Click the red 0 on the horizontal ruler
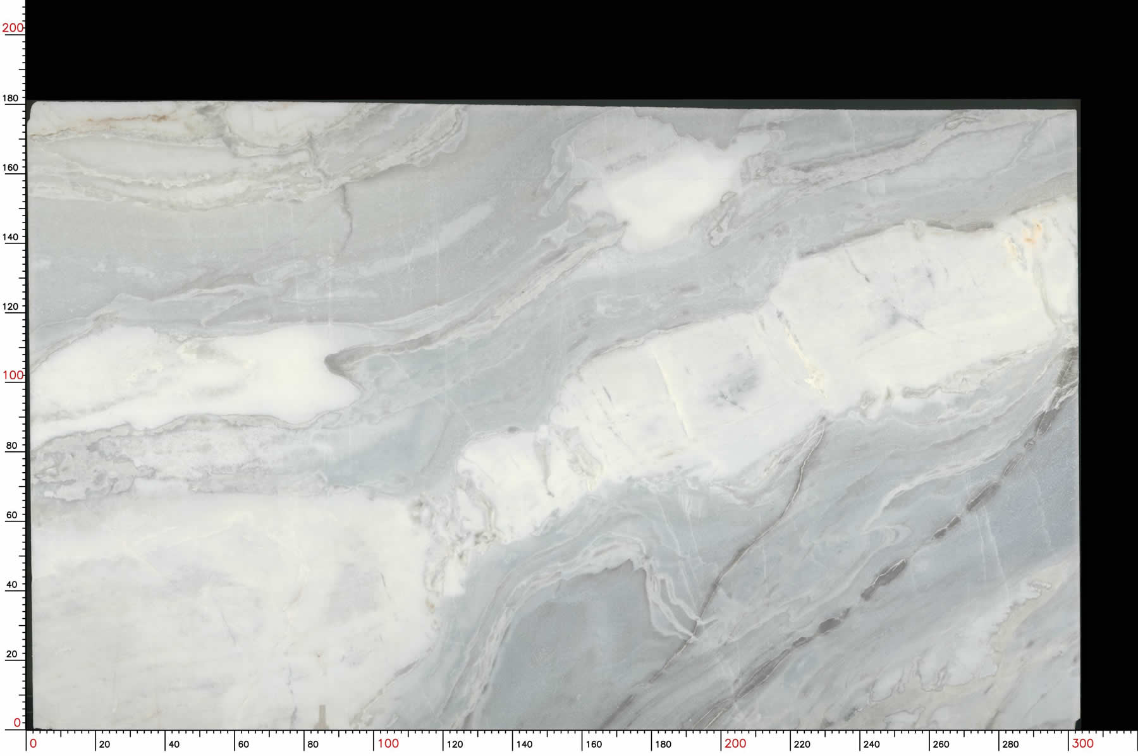Screen dimensions: 1138x756 [34, 744]
